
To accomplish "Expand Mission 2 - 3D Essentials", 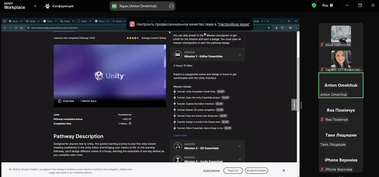I will (240, 146).
